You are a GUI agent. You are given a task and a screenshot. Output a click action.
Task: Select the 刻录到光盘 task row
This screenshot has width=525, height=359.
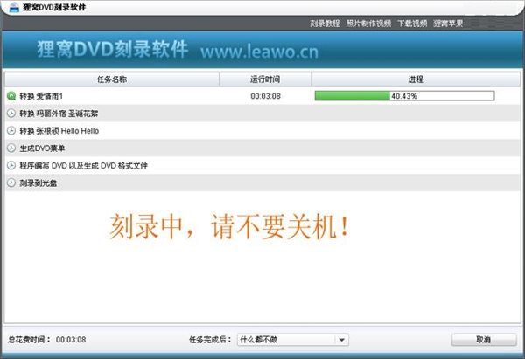262,183
